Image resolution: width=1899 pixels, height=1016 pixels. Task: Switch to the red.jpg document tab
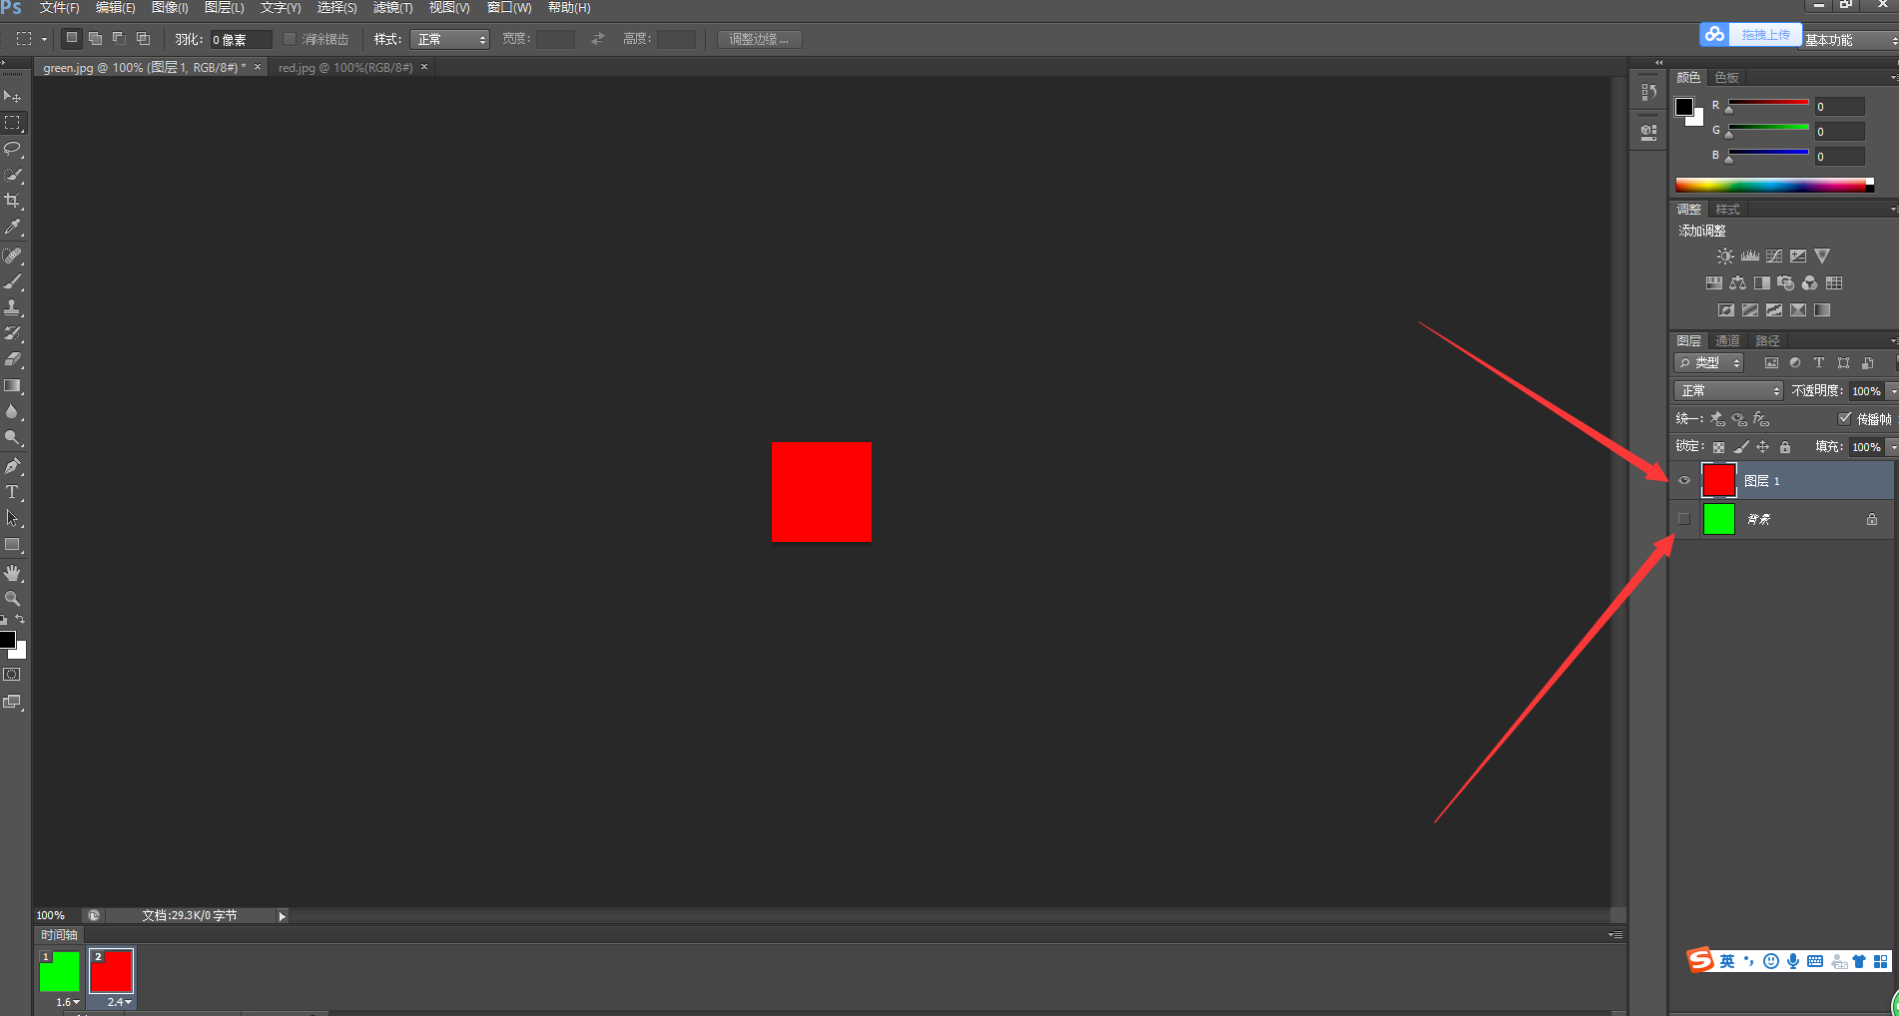pyautogui.click(x=345, y=68)
